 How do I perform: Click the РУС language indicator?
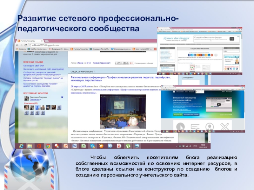click(195, 146)
